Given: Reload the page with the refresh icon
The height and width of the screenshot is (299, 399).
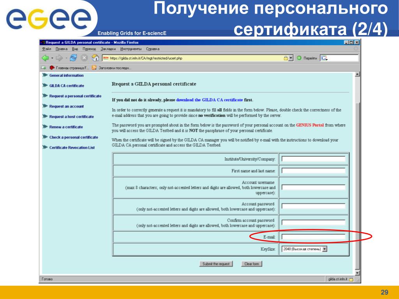Looking at the screenshot, I should pyautogui.click(x=73, y=58).
